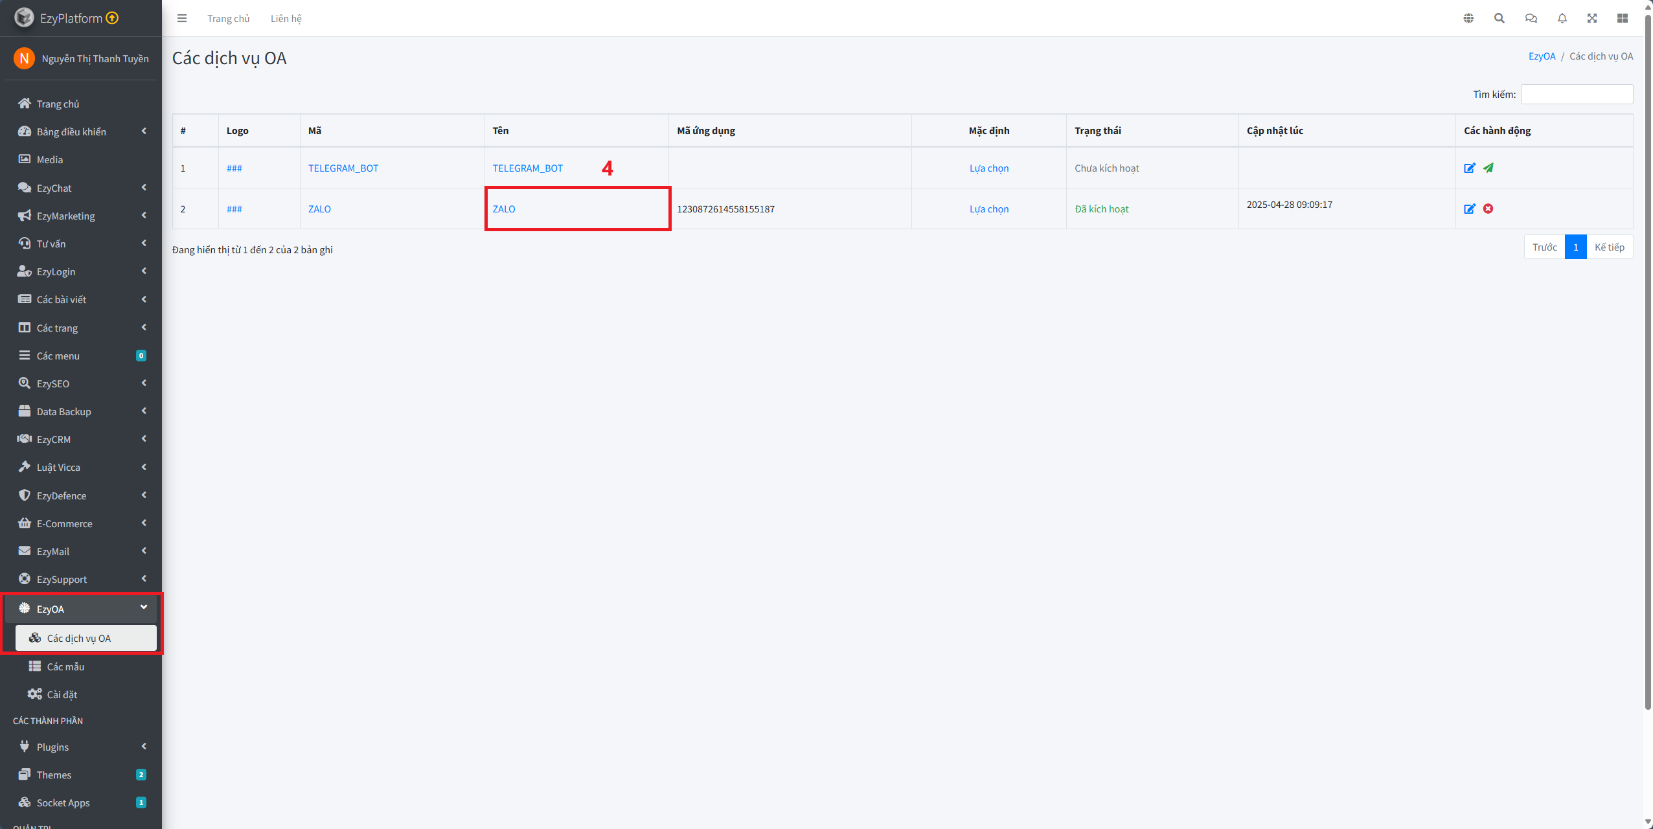The width and height of the screenshot is (1653, 829).
Task: Deactivate ZALO with the red X icon
Action: (x=1488, y=209)
